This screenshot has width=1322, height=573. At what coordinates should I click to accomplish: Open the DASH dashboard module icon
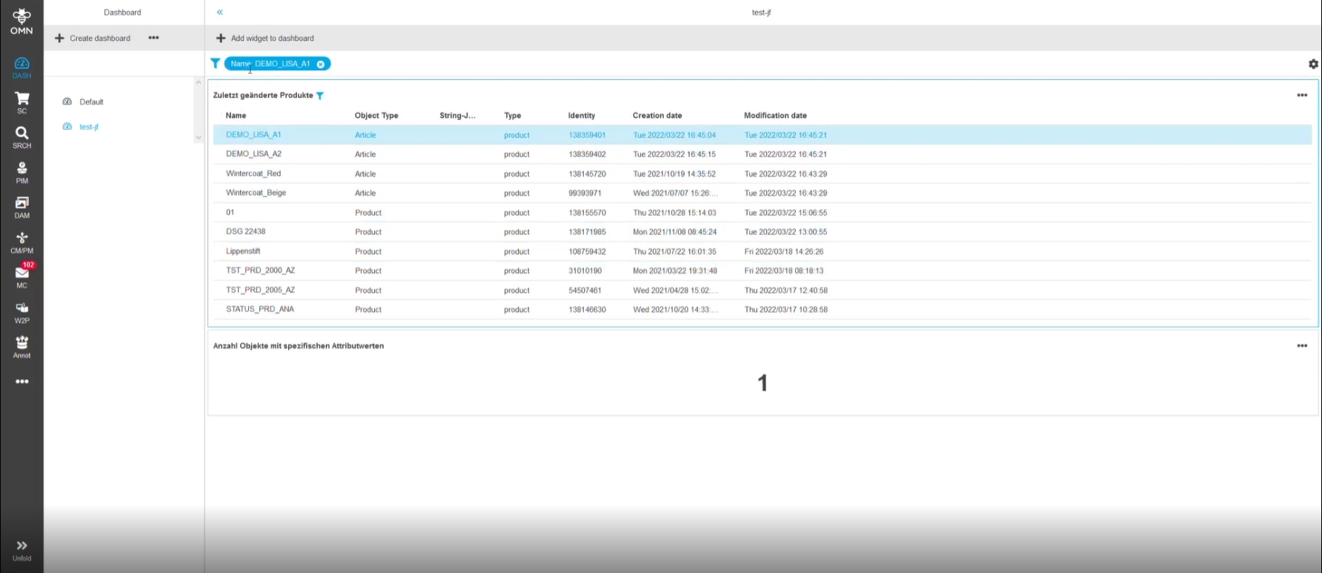(21, 67)
